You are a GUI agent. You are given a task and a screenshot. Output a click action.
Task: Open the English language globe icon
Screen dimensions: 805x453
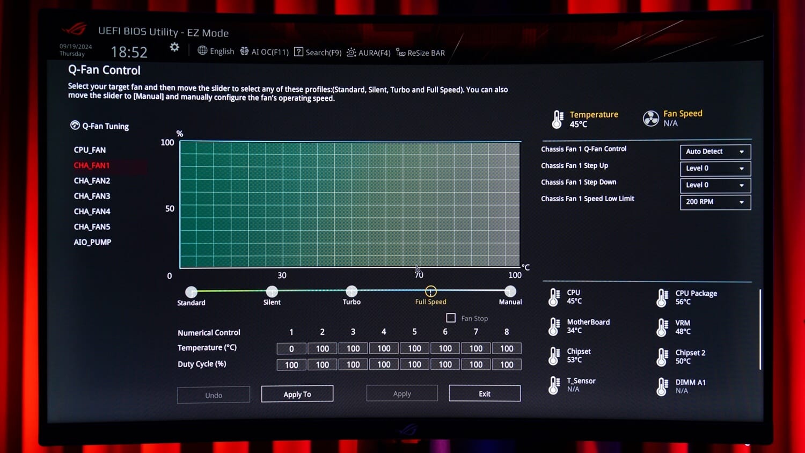point(202,50)
